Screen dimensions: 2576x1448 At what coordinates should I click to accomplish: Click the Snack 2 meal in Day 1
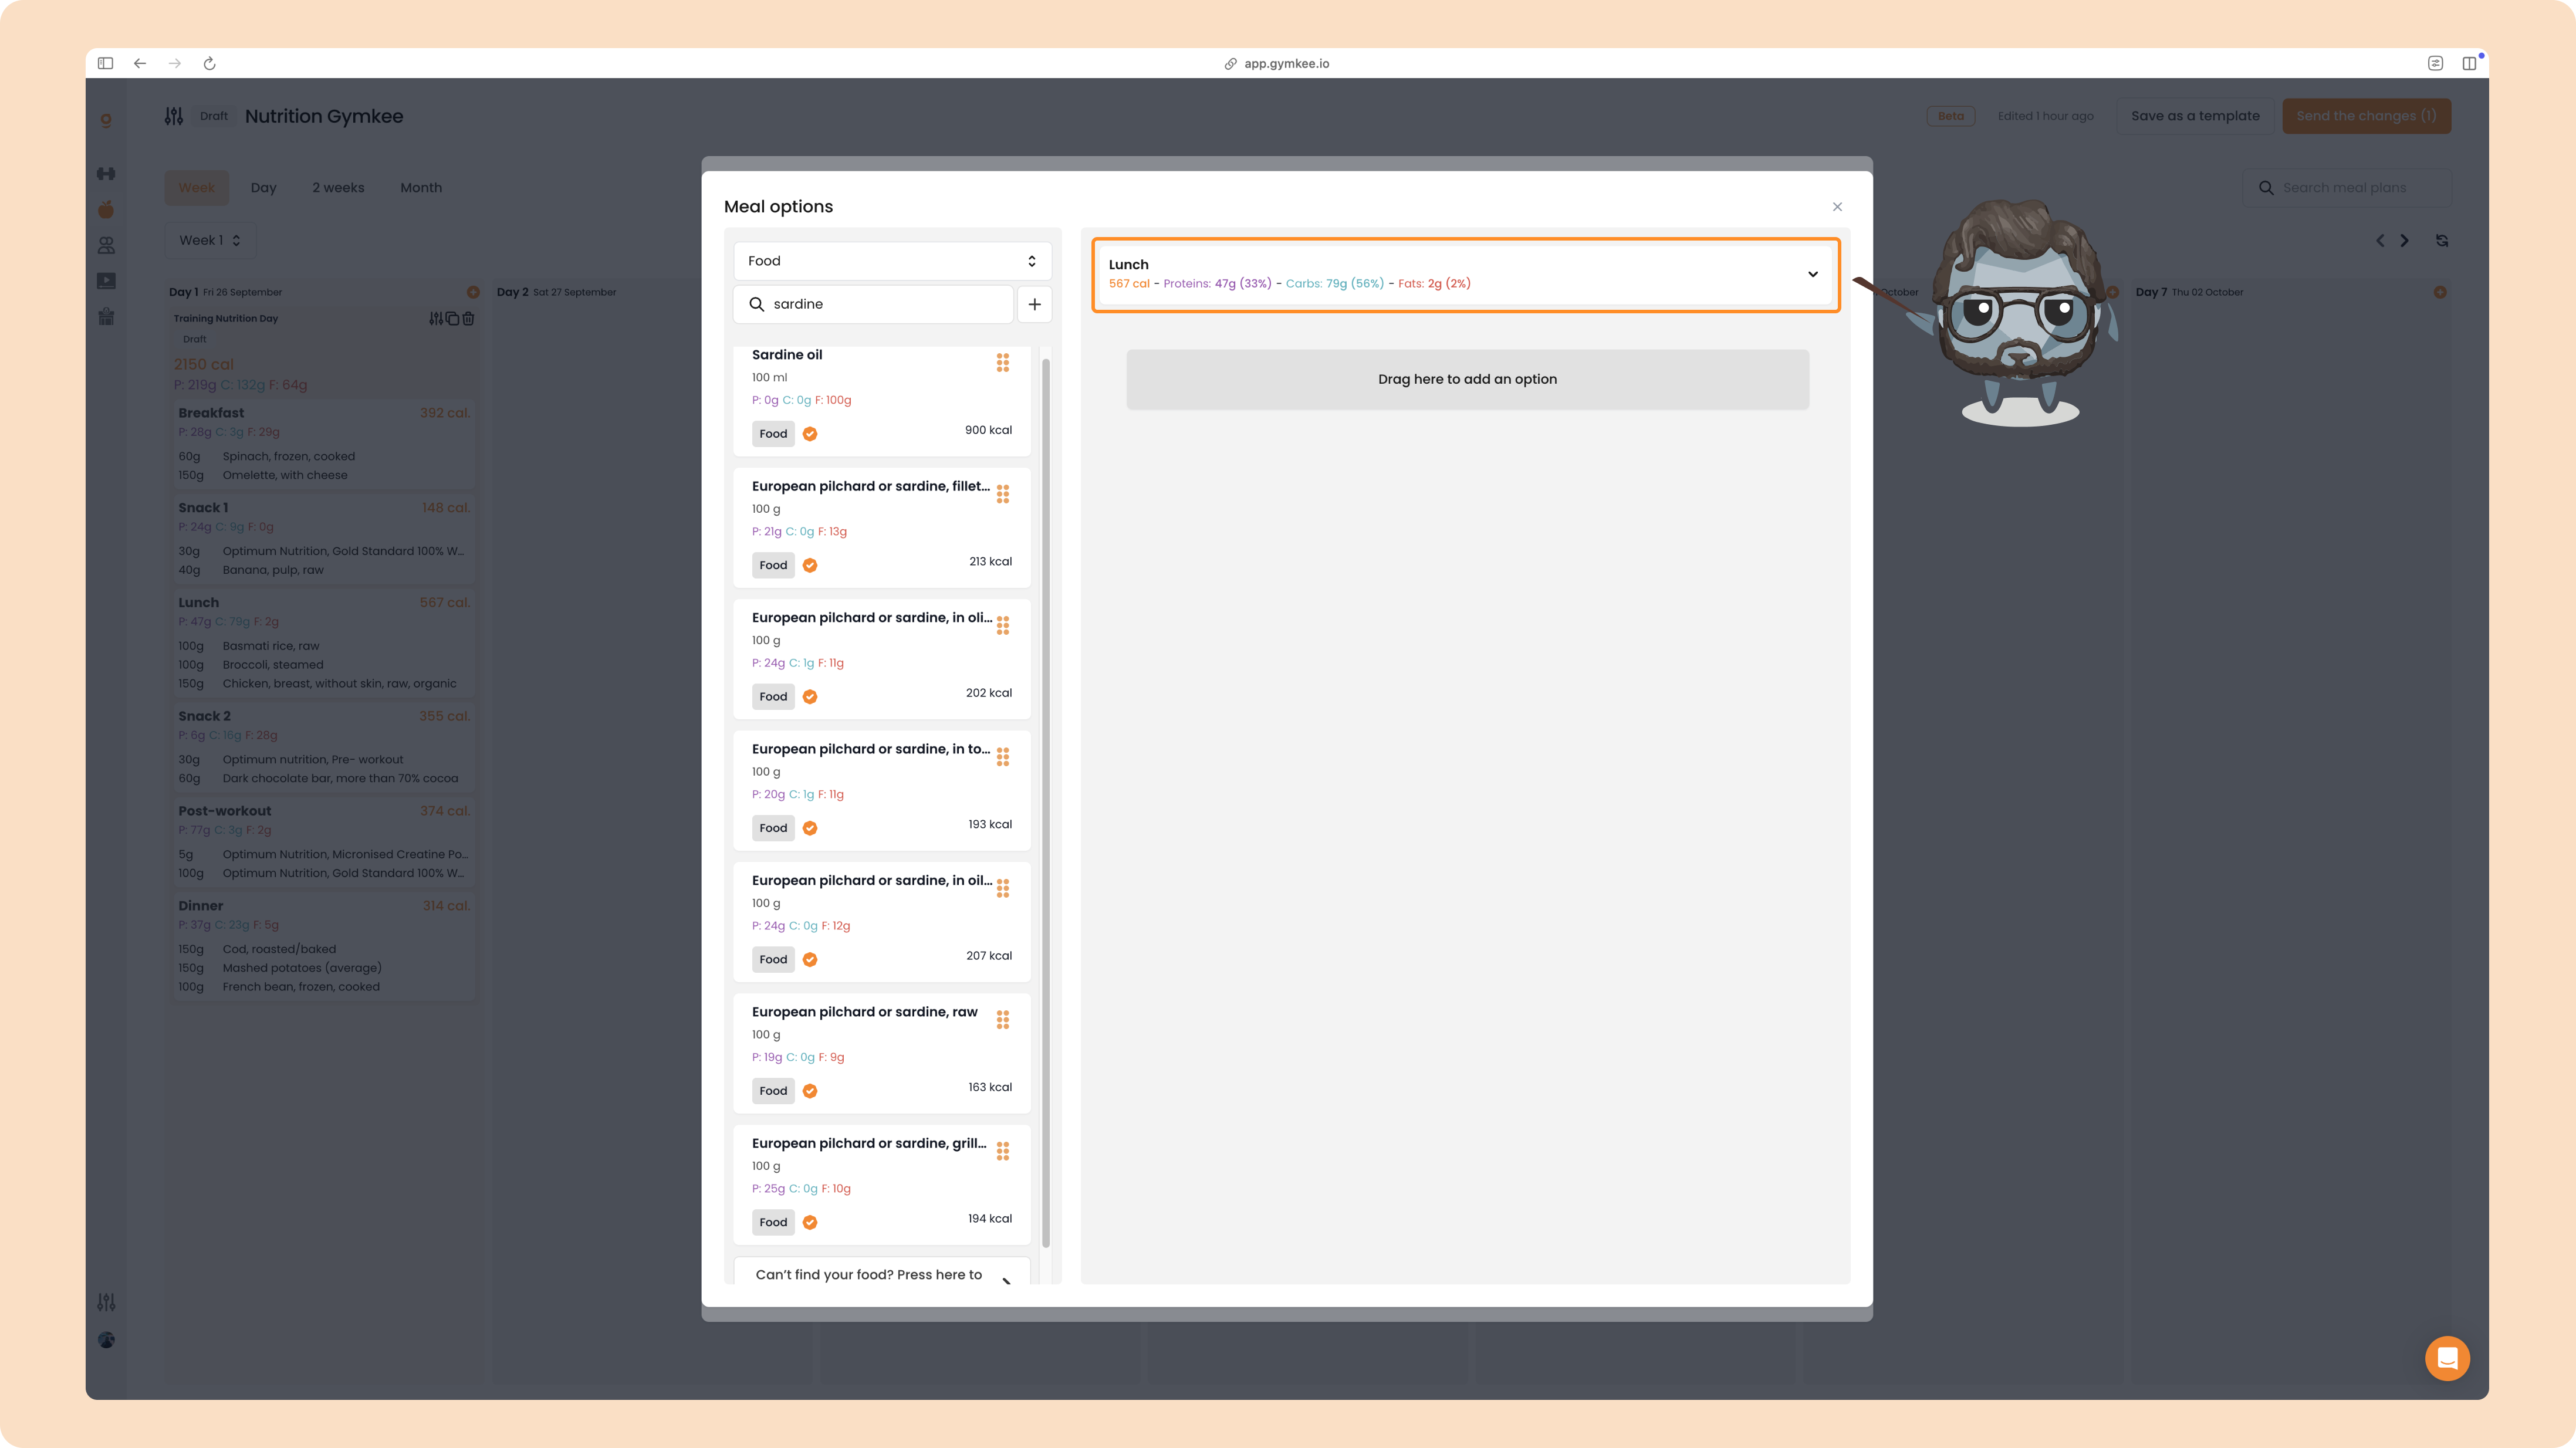(x=324, y=747)
